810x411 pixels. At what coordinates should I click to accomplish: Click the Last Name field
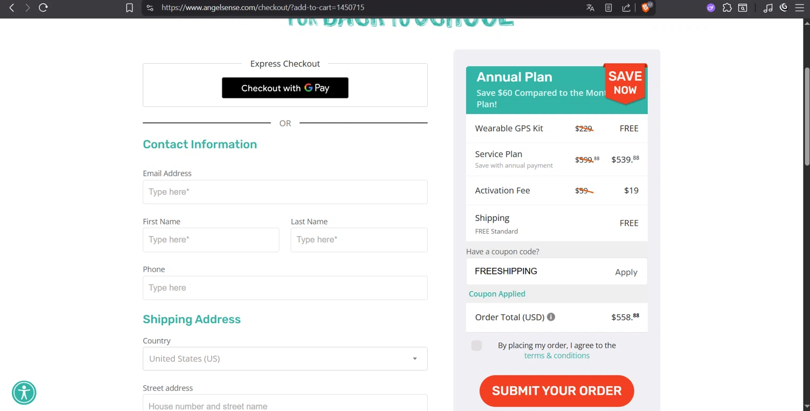[x=359, y=240]
